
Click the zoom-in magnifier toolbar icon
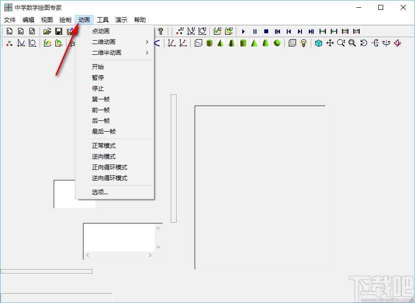341,43
